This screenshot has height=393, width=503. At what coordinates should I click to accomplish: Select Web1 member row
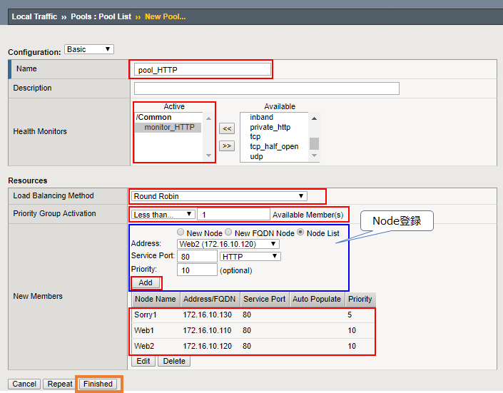point(253,330)
